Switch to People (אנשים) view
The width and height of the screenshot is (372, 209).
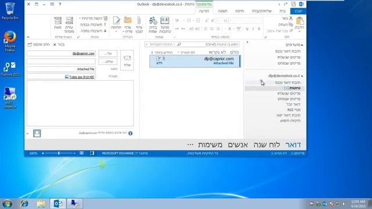(238, 145)
